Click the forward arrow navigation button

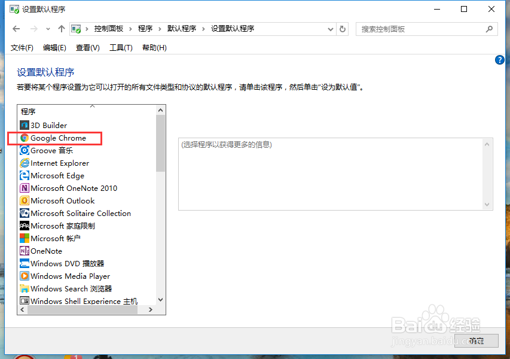34,29
